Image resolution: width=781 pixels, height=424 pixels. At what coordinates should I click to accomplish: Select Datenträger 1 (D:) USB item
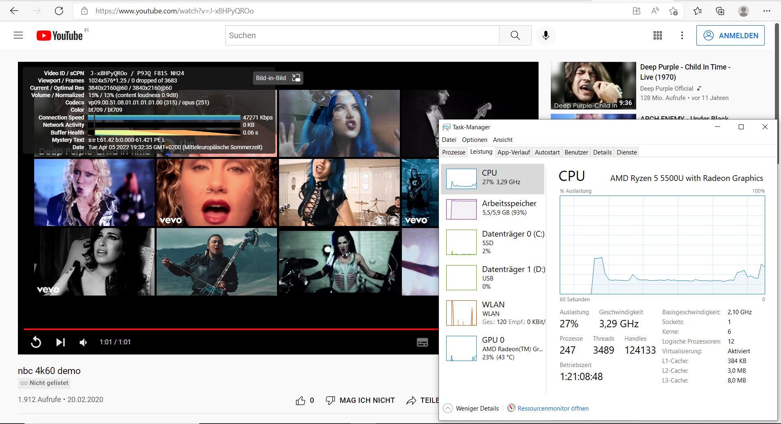coord(493,278)
